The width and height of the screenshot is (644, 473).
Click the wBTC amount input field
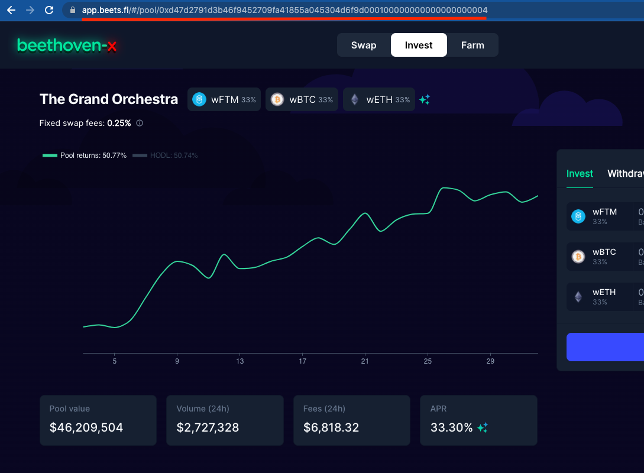pos(639,257)
